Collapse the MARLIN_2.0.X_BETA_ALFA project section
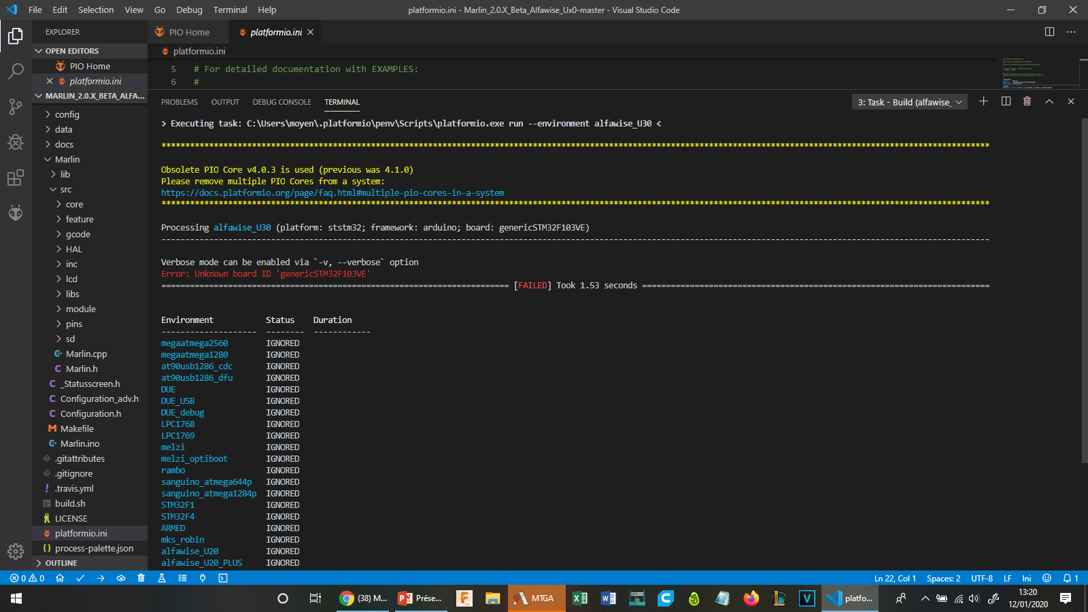 coord(90,96)
